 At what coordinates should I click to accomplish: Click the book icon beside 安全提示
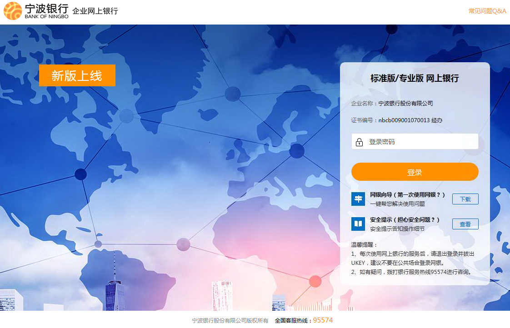click(x=358, y=224)
